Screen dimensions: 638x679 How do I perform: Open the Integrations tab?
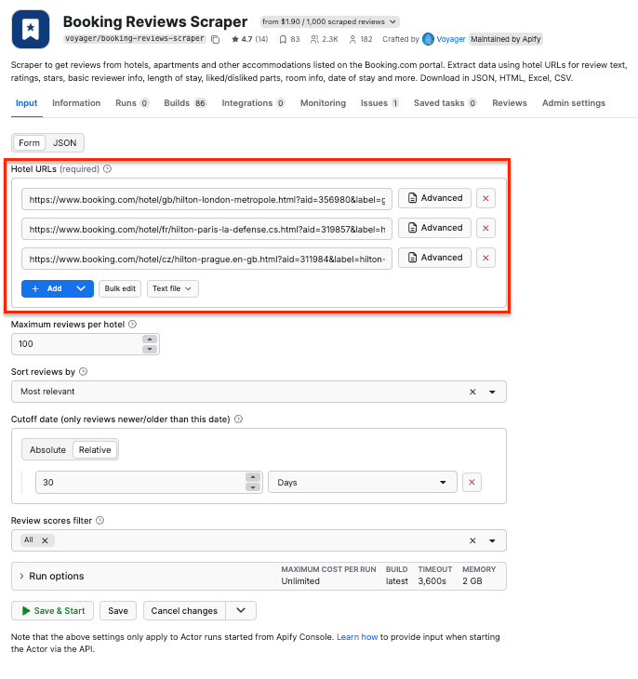coord(253,103)
